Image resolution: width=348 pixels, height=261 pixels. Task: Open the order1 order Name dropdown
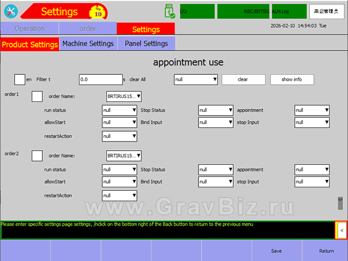(124, 96)
